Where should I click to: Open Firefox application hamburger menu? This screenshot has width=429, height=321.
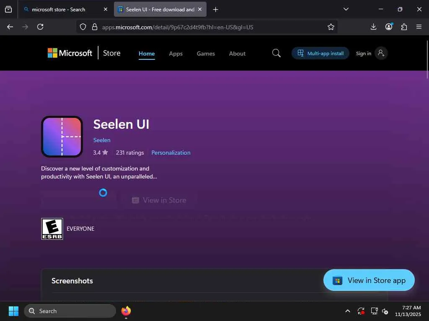point(419,27)
